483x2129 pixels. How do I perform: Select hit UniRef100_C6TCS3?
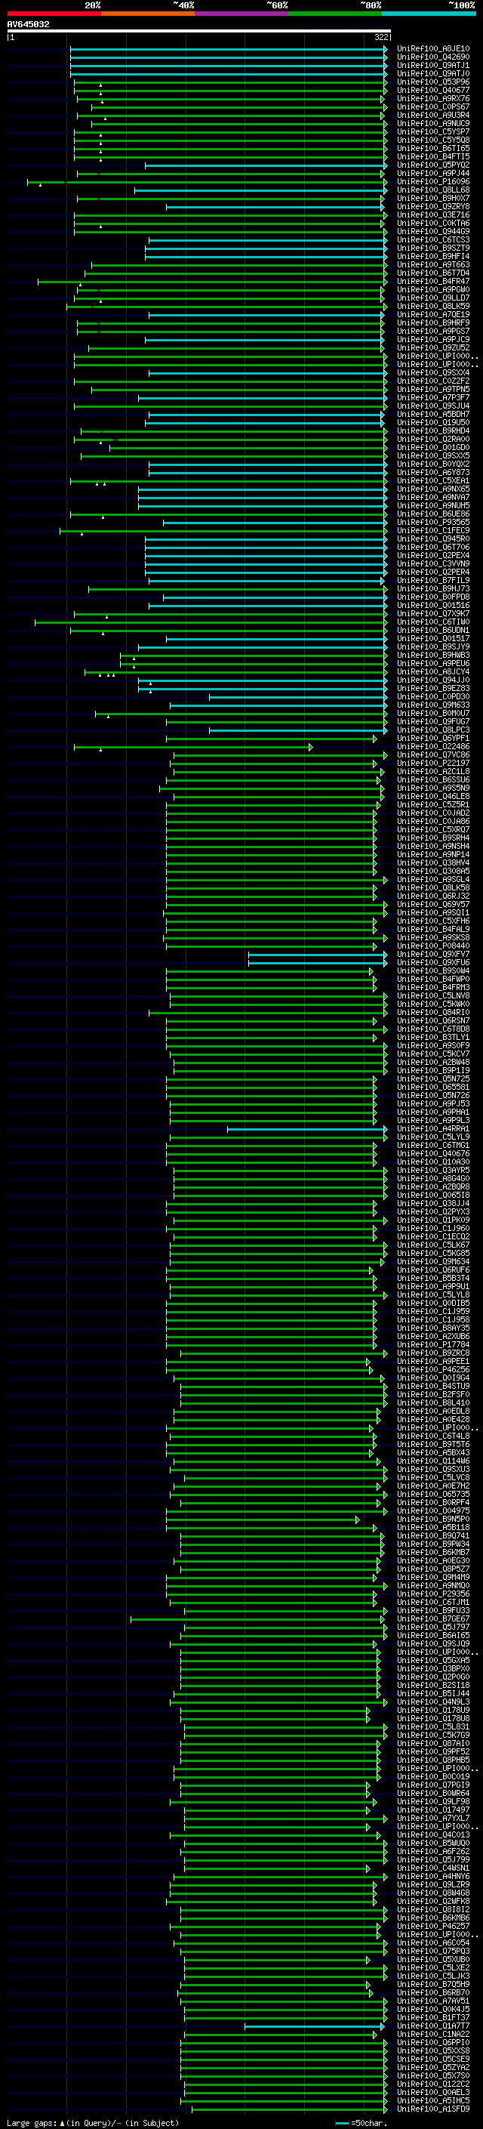(433, 239)
